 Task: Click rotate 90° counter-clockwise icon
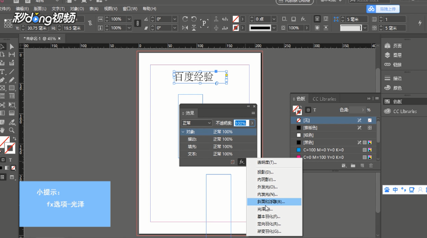point(194,19)
